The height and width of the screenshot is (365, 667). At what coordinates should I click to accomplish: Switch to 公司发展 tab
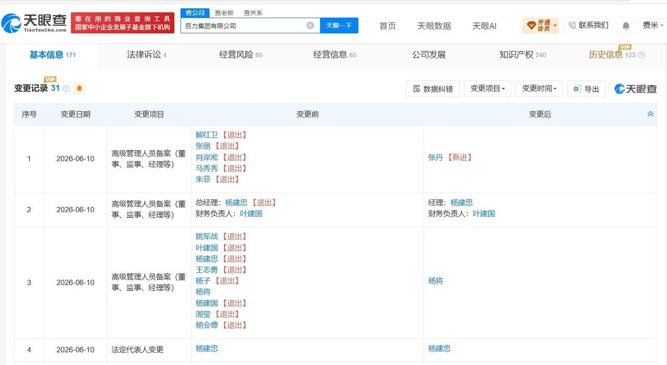click(429, 55)
